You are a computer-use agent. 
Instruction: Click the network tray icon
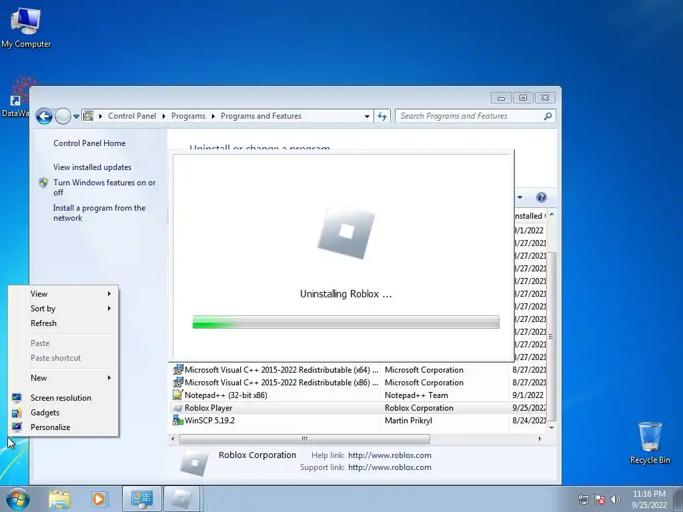point(583,499)
